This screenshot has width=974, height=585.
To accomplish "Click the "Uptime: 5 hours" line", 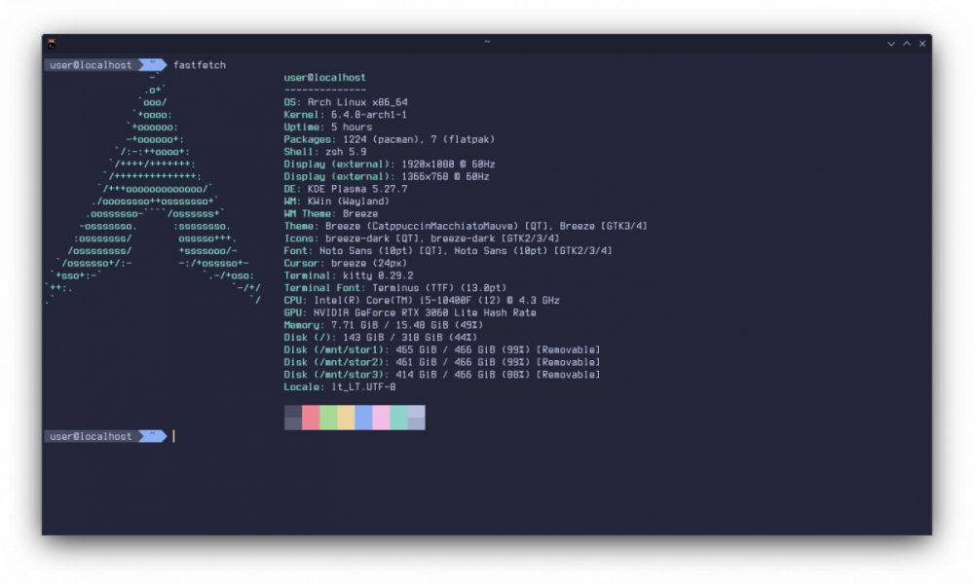I will tap(328, 127).
